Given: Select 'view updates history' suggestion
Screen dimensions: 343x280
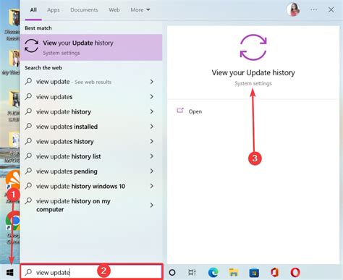Looking at the screenshot, I should coord(91,142).
